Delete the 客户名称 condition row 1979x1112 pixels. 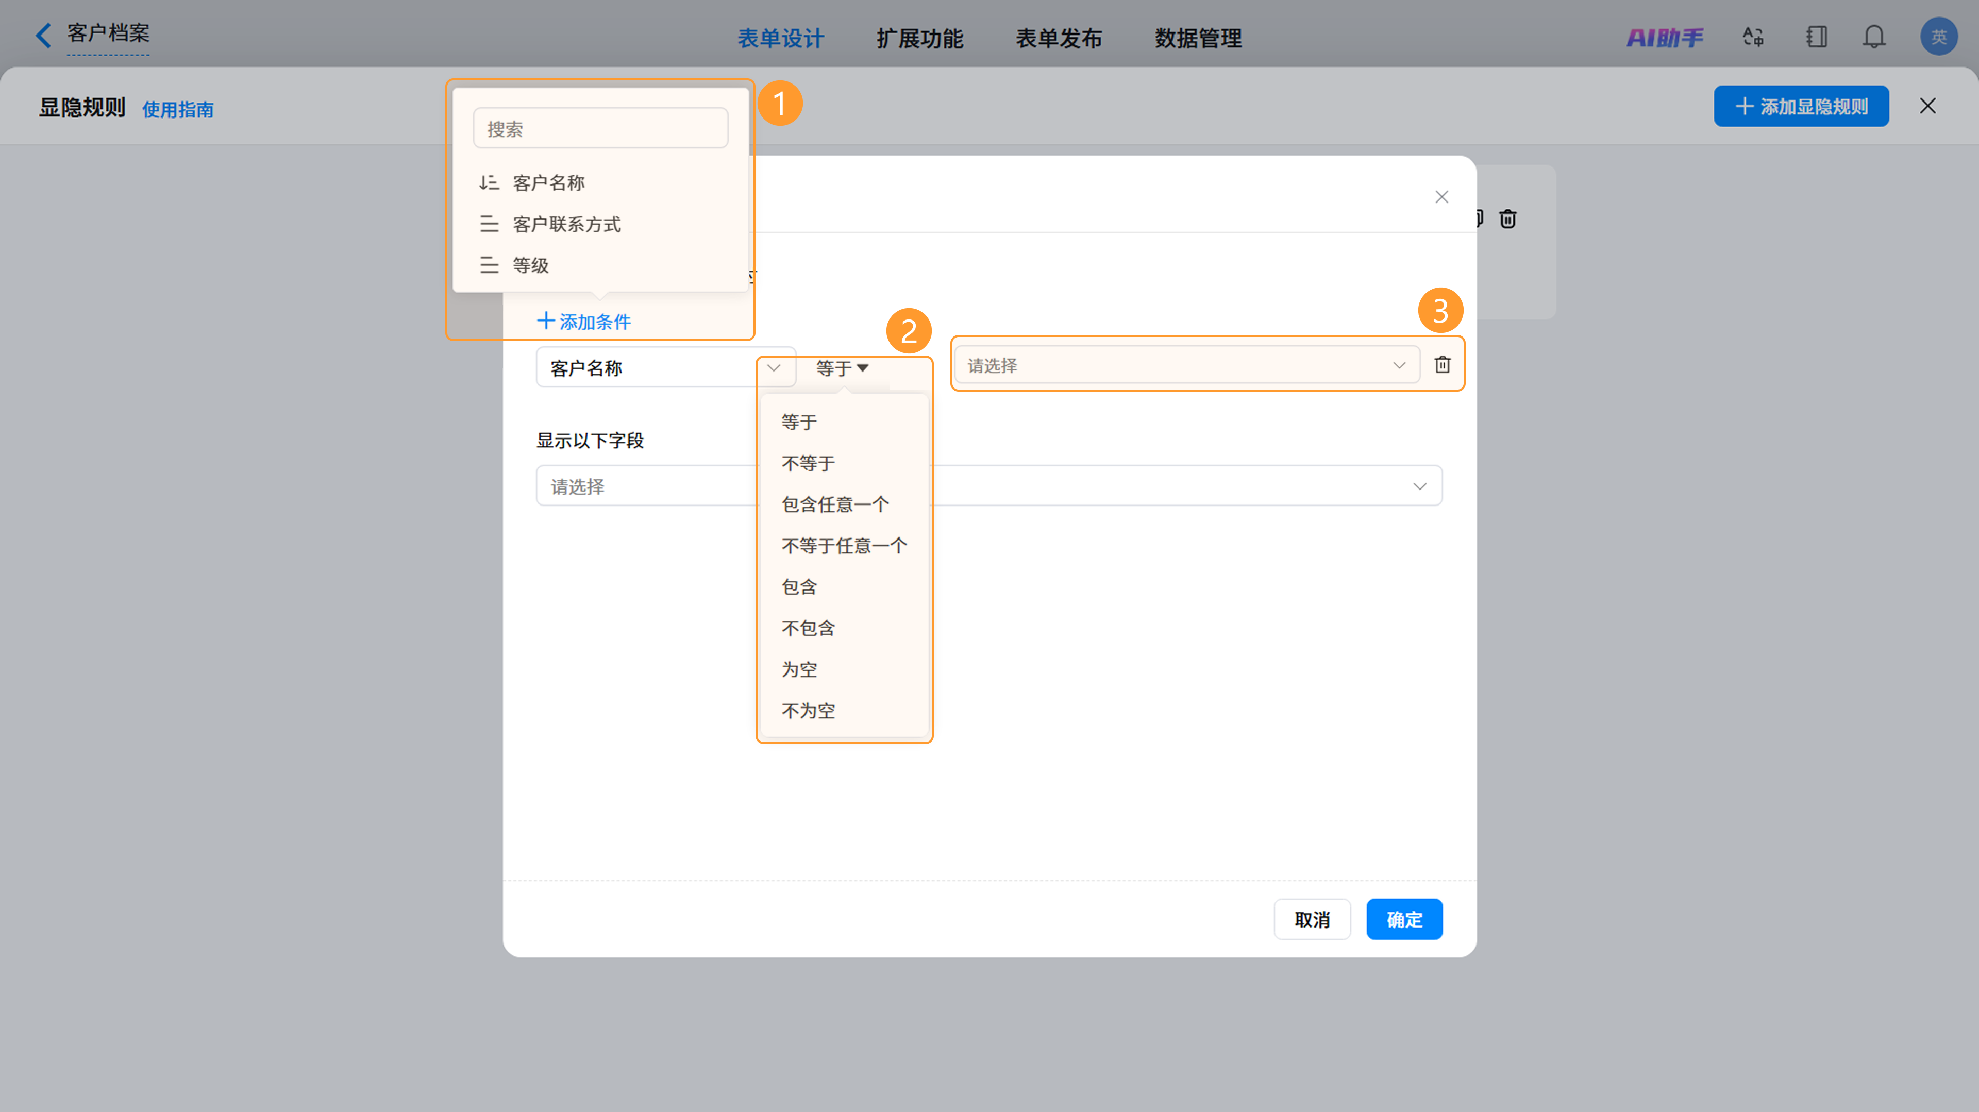point(1442,365)
